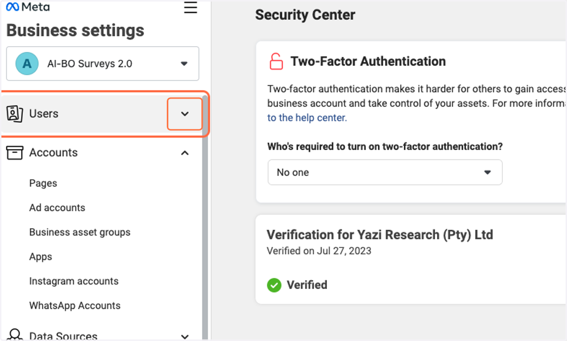Click the sidebar vertical scrollbar
The height and width of the screenshot is (341, 567).
coord(205,218)
